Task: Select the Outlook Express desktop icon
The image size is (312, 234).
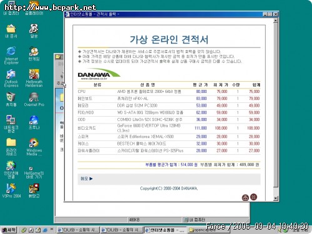Action: click(11, 79)
